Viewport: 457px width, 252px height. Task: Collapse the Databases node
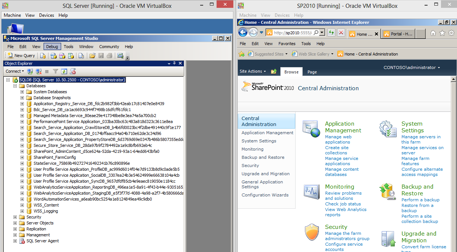tap(15, 86)
